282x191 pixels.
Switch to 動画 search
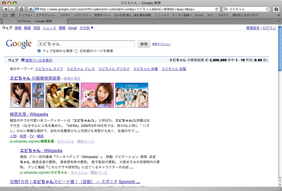pos(27,28)
